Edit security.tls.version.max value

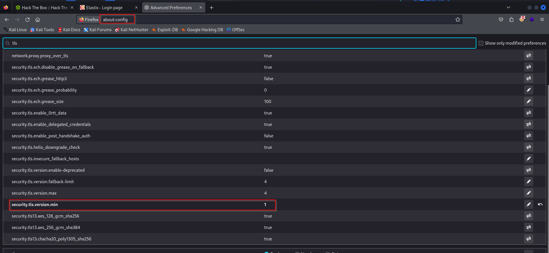click(528, 193)
